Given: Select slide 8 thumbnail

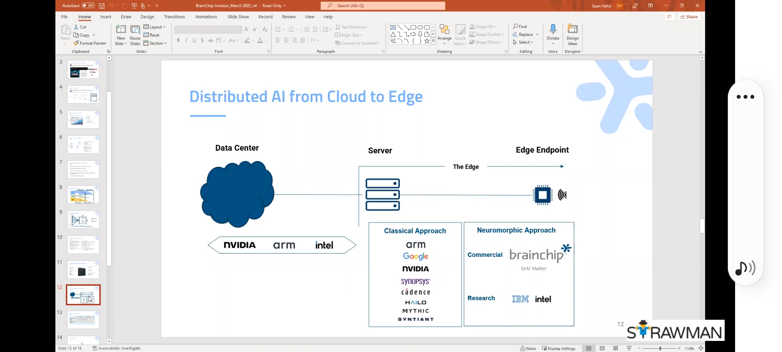Looking at the screenshot, I should [83, 195].
